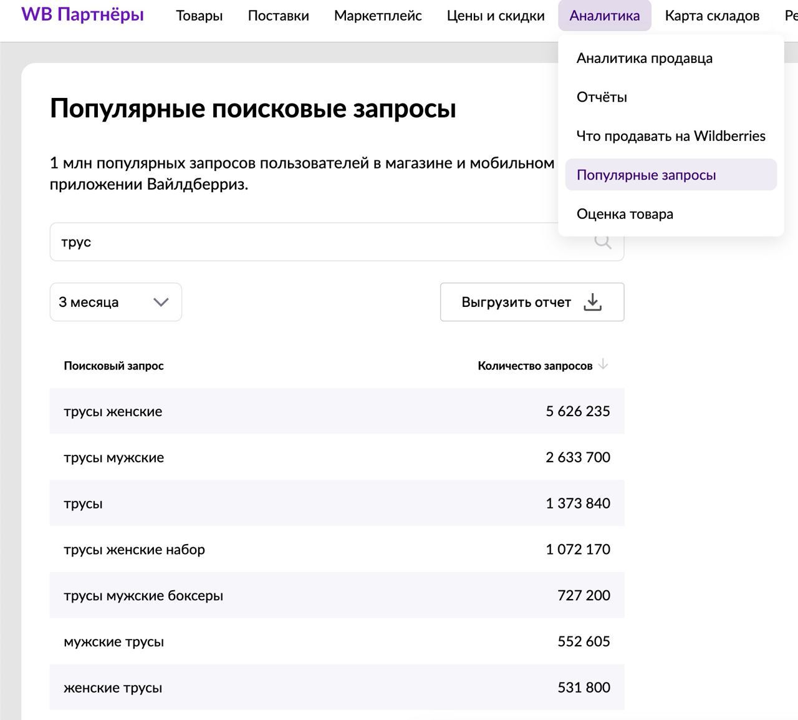Go to Маркетплейс section

coord(378,16)
